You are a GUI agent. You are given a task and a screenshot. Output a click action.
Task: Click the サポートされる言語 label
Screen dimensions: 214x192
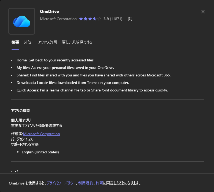coord(25,144)
